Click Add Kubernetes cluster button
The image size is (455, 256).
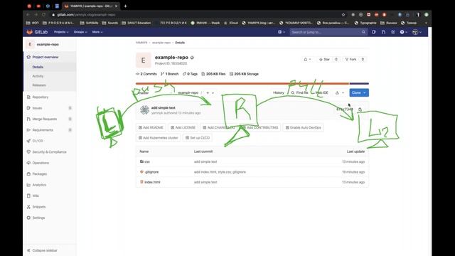pos(158,138)
